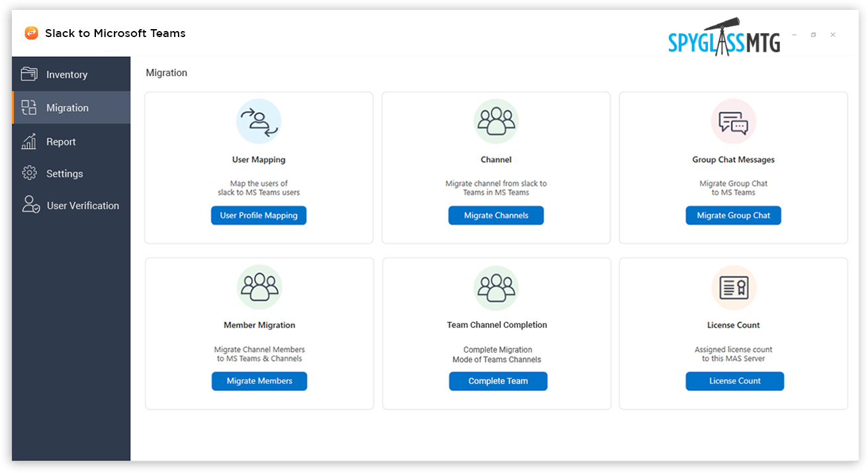This screenshot has width=868, height=473.
Task: Click the Group Chat Messages bubble icon
Action: tap(733, 122)
